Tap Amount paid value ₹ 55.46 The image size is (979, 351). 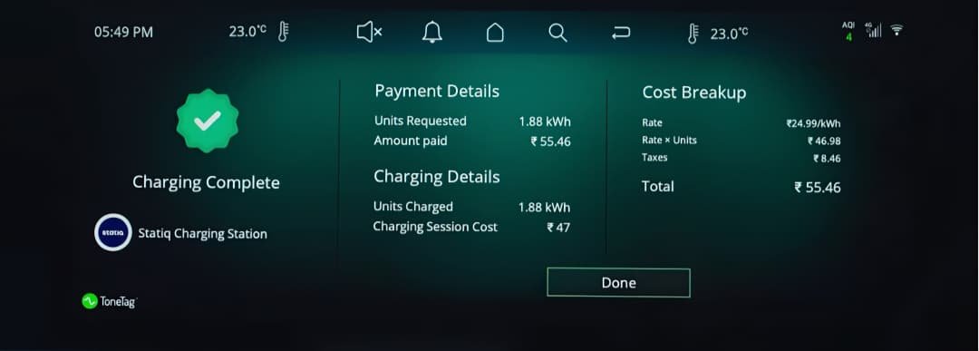pos(551,141)
